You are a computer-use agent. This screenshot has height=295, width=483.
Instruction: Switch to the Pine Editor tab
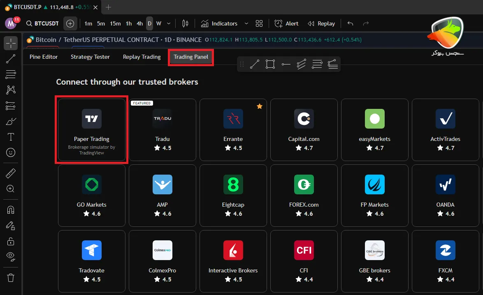[44, 57]
